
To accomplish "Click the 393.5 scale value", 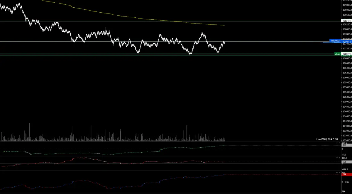I will coord(344,158).
